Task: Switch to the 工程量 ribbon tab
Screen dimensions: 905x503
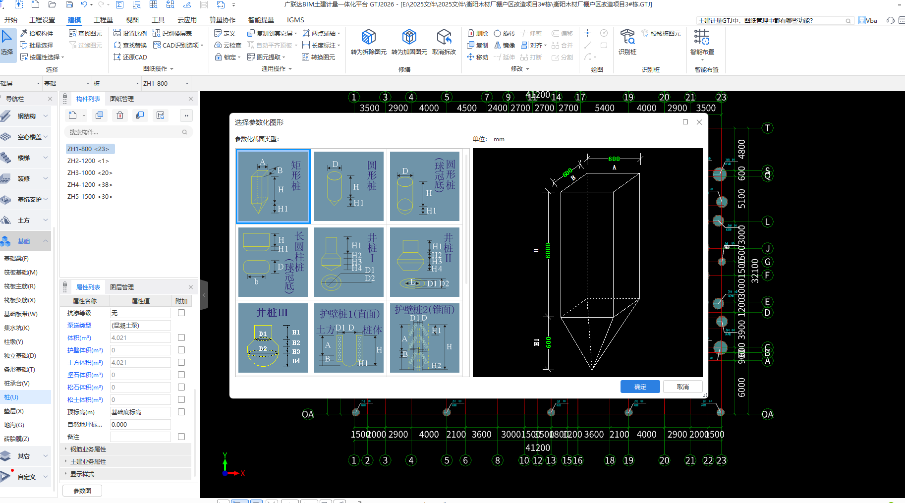Action: [x=104, y=20]
